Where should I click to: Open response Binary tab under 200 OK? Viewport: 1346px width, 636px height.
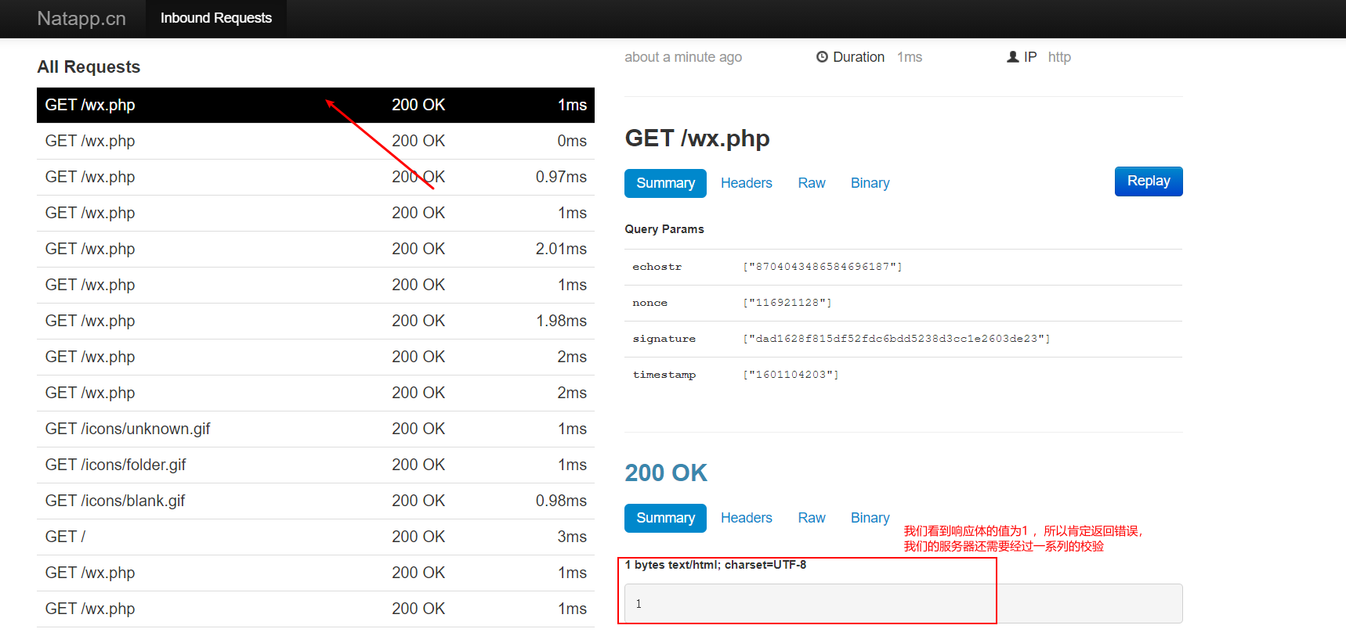point(870,518)
